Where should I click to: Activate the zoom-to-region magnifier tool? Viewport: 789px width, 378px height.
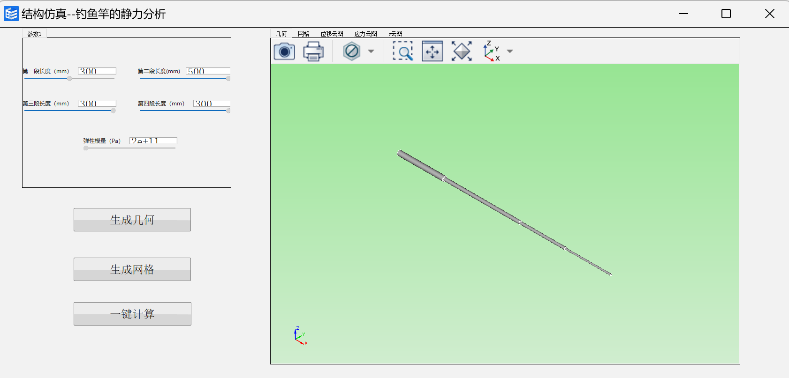tap(403, 51)
